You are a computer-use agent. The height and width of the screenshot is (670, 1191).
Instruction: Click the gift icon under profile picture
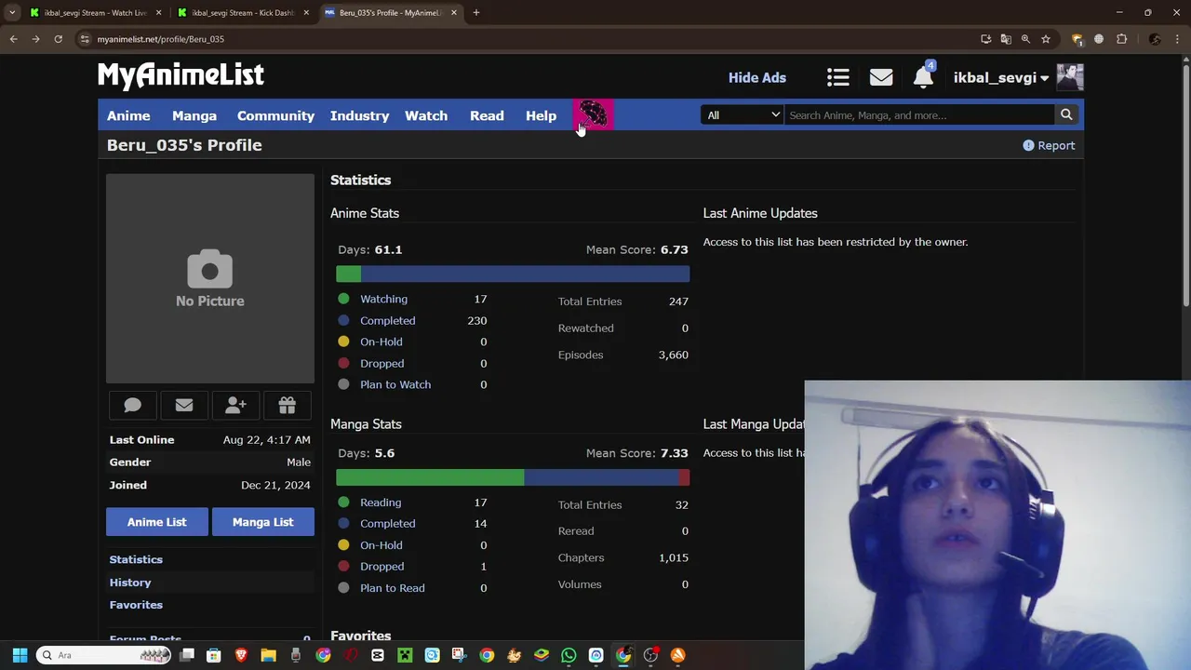(x=288, y=405)
